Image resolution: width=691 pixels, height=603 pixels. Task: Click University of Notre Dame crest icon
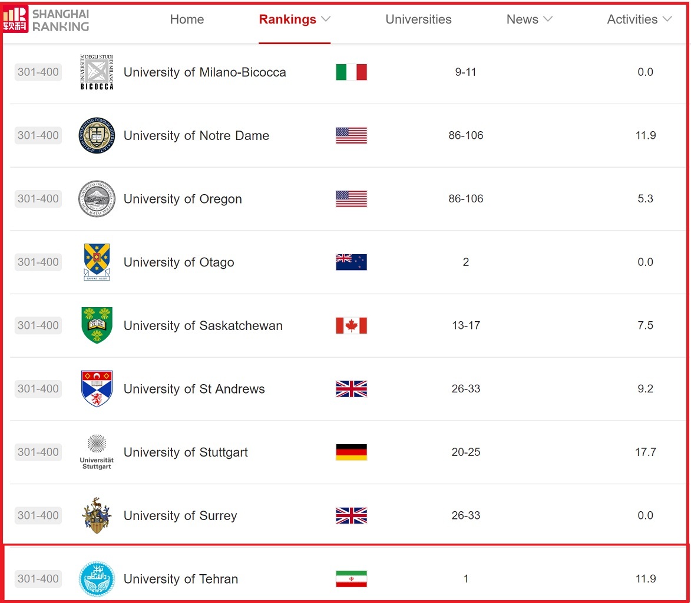(97, 136)
